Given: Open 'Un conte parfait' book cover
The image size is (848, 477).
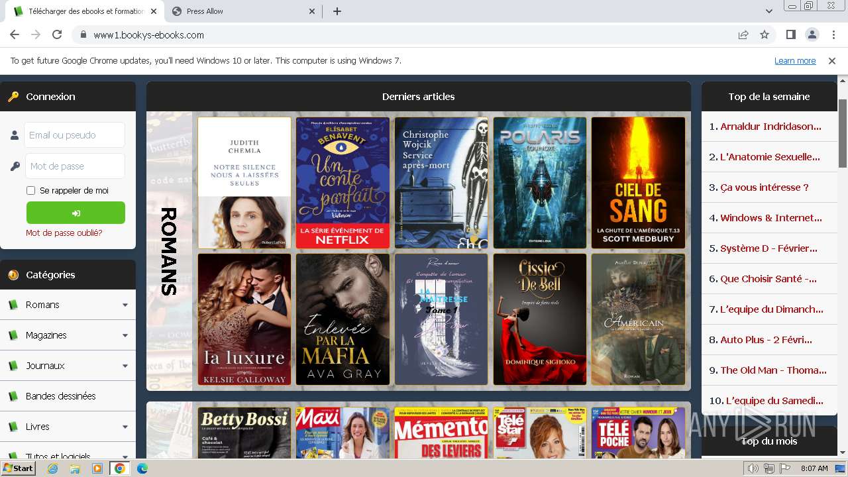Looking at the screenshot, I should click(x=343, y=183).
